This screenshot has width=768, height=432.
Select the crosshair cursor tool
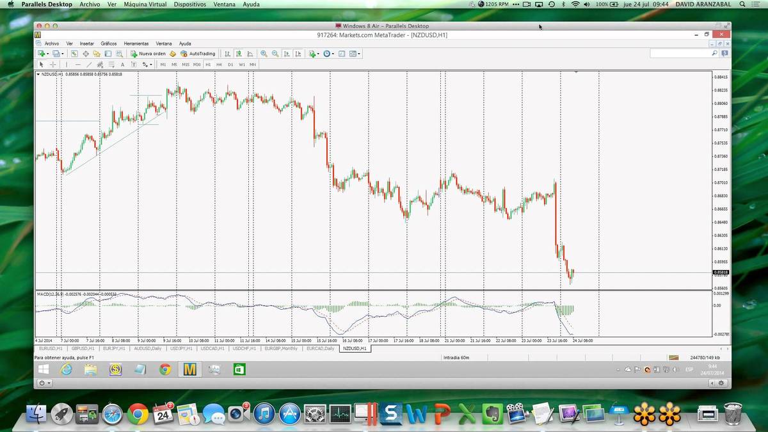pos(53,65)
